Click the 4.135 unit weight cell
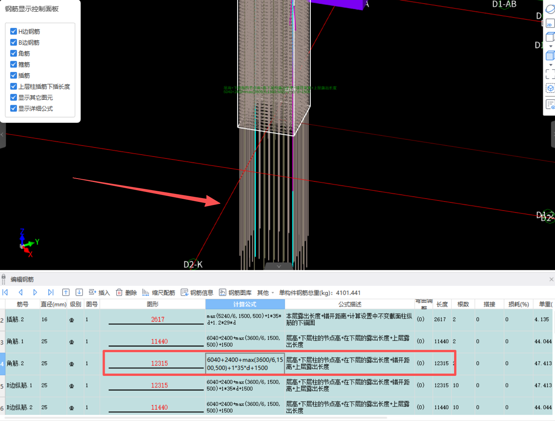 (x=542, y=319)
